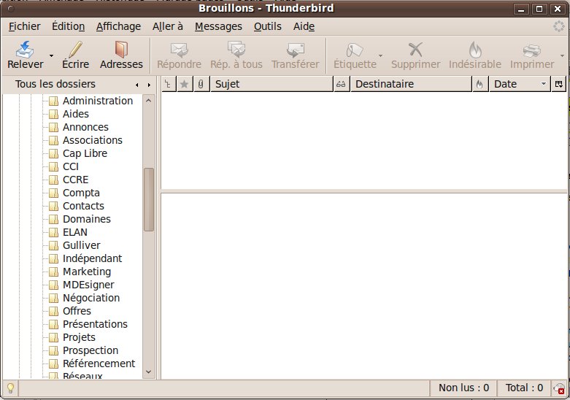The height and width of the screenshot is (400, 570).
Task: Open the Adresses address book icon
Action: (121, 50)
